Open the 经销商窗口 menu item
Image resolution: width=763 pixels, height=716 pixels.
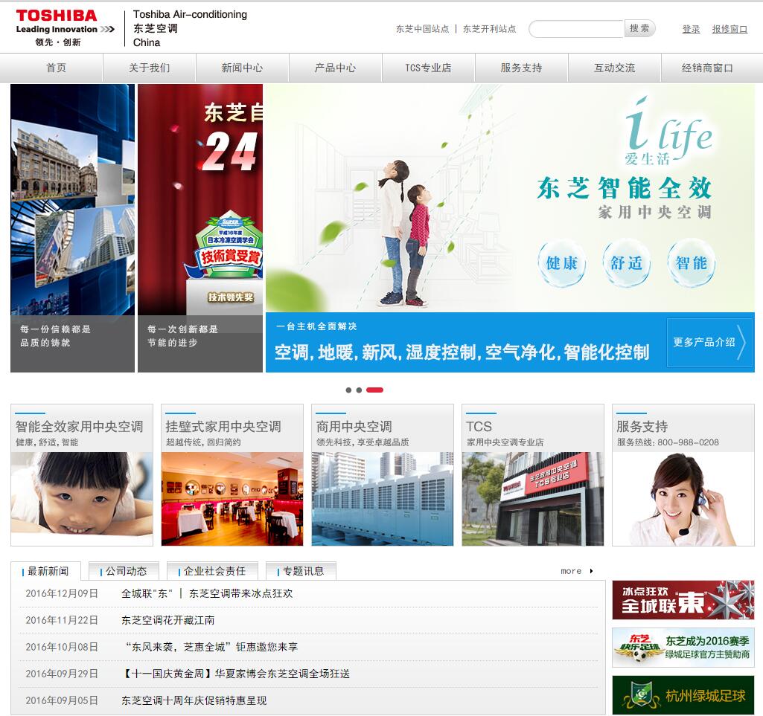707,68
